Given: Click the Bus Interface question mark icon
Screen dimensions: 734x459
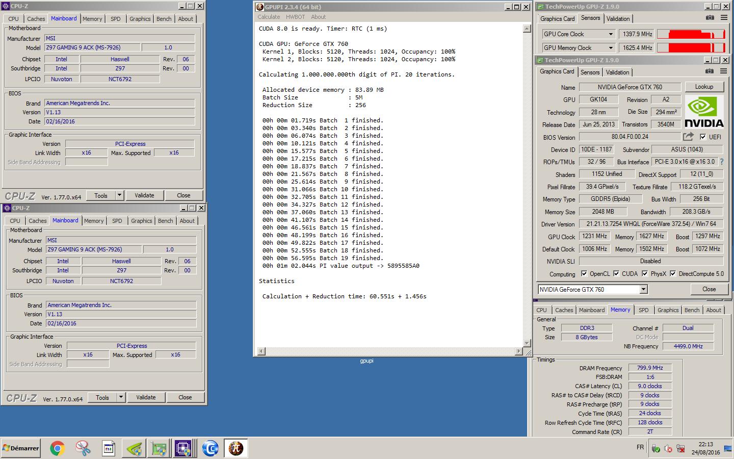Looking at the screenshot, I should coord(721,162).
